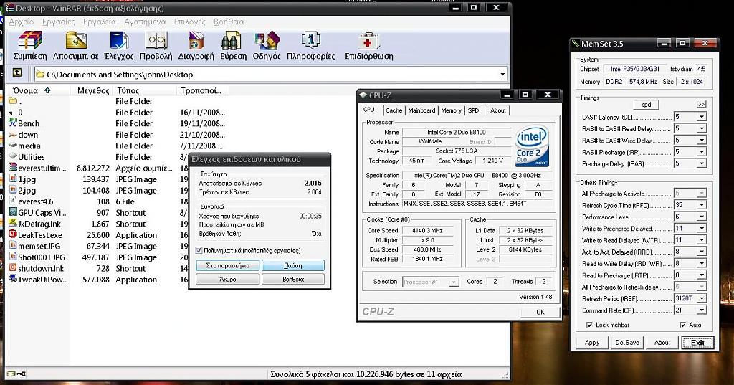Click the OK button in CPU-Z
This screenshot has height=385, width=734.
(x=540, y=312)
